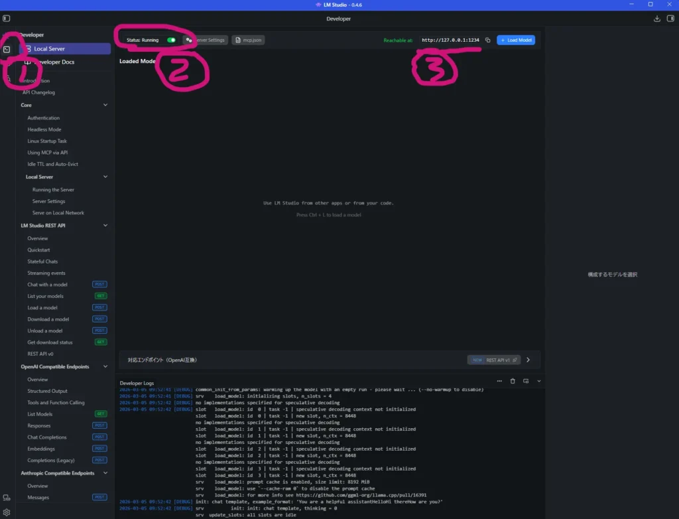
Task: Clear Developer Logs with the trash icon
Action: pos(513,381)
